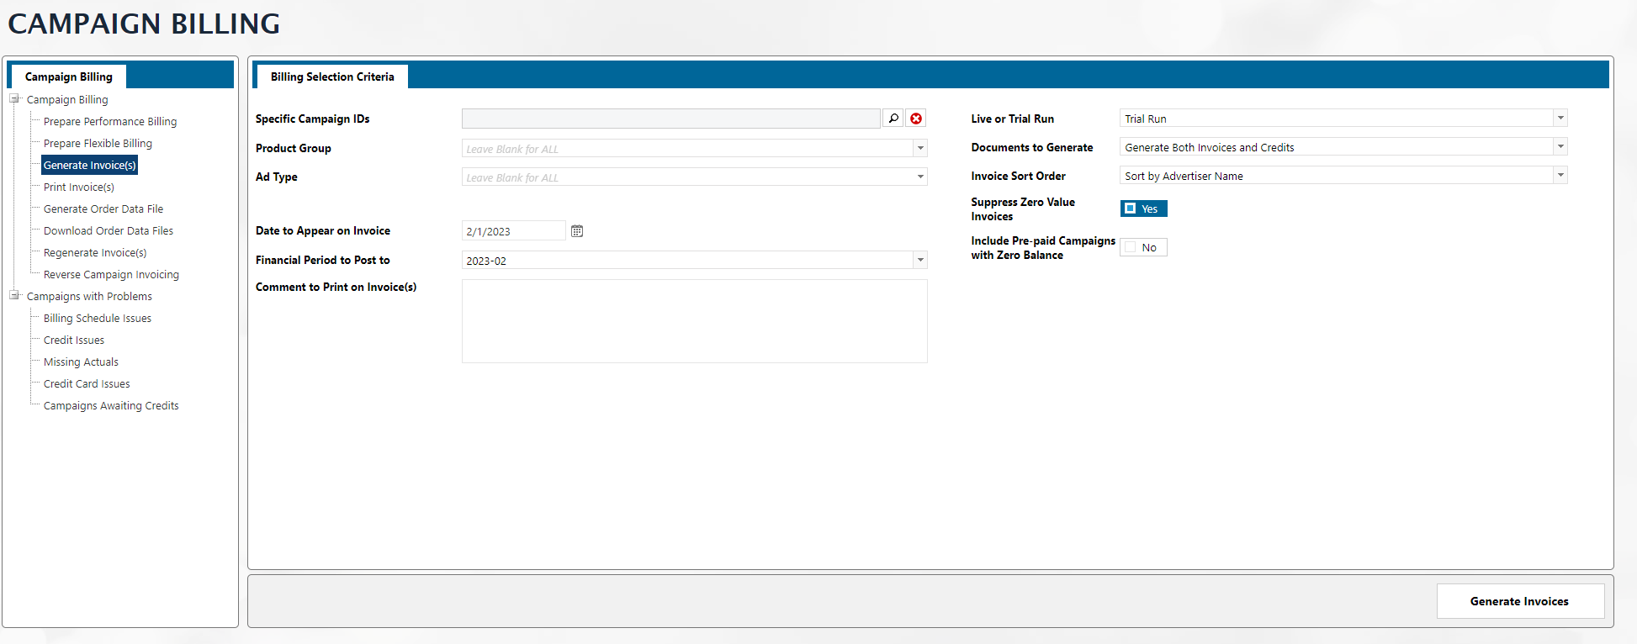Enable Include Pre-paid Campaigns checkbox
1637x644 pixels.
point(1131,247)
